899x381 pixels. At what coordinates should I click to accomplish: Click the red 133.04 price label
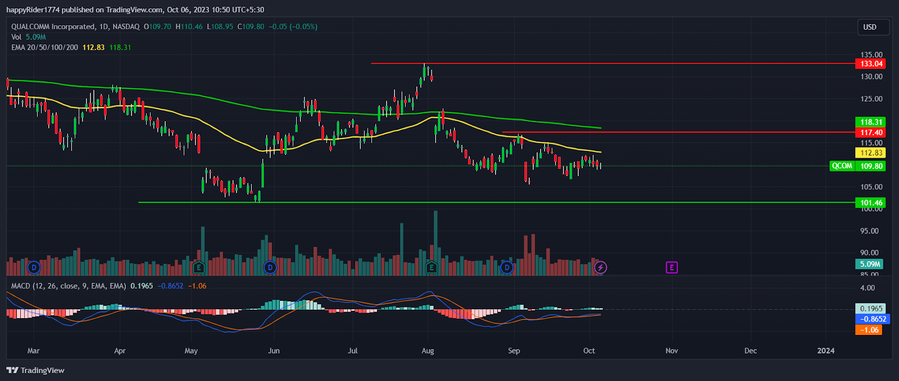pyautogui.click(x=871, y=64)
